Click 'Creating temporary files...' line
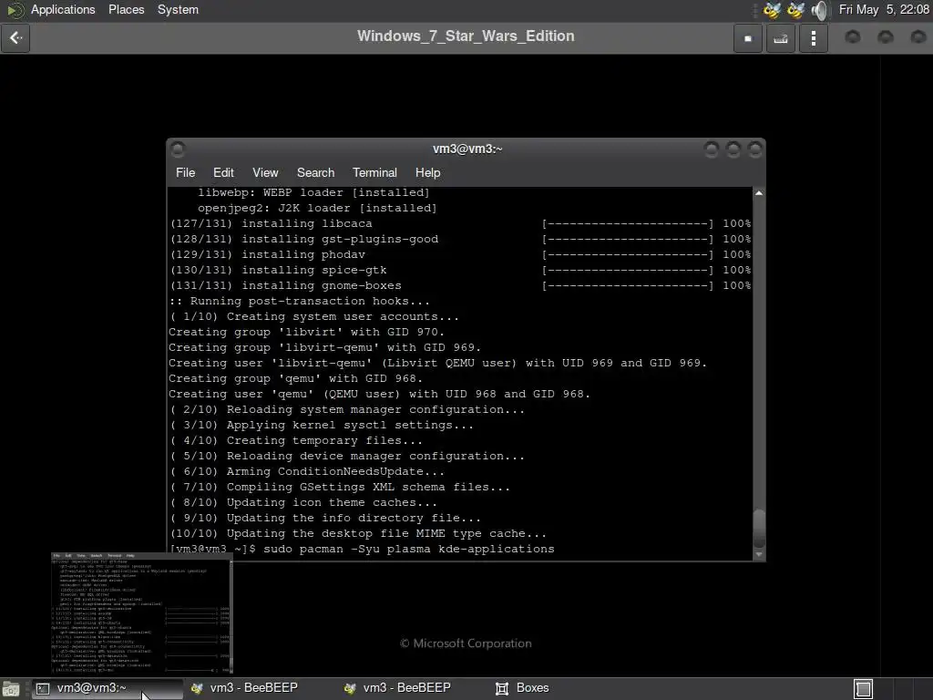 coord(296,440)
